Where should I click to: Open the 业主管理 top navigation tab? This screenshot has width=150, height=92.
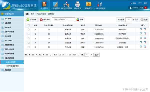(x=44, y=6)
